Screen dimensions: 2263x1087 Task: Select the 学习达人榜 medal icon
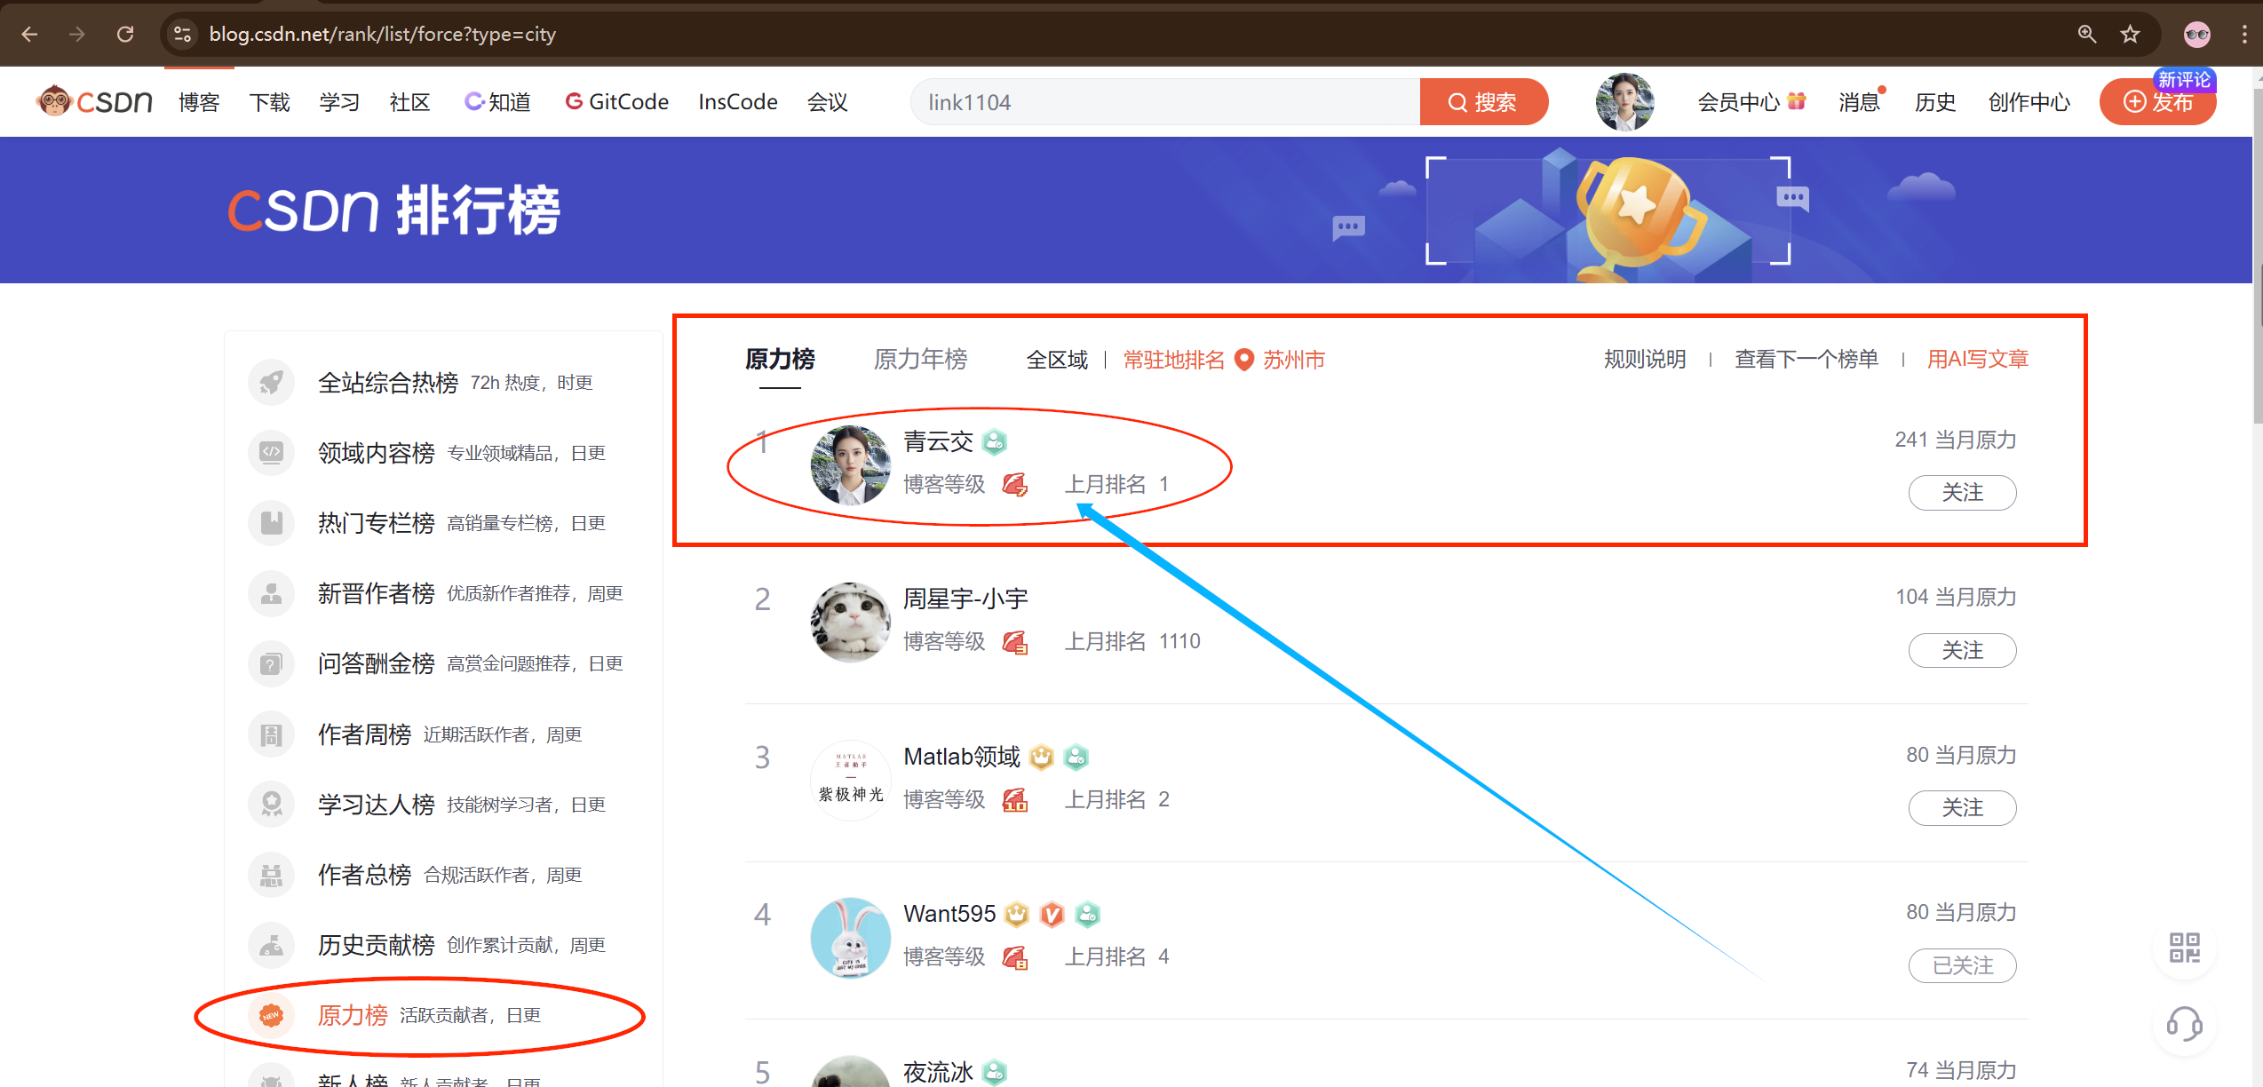tap(271, 805)
